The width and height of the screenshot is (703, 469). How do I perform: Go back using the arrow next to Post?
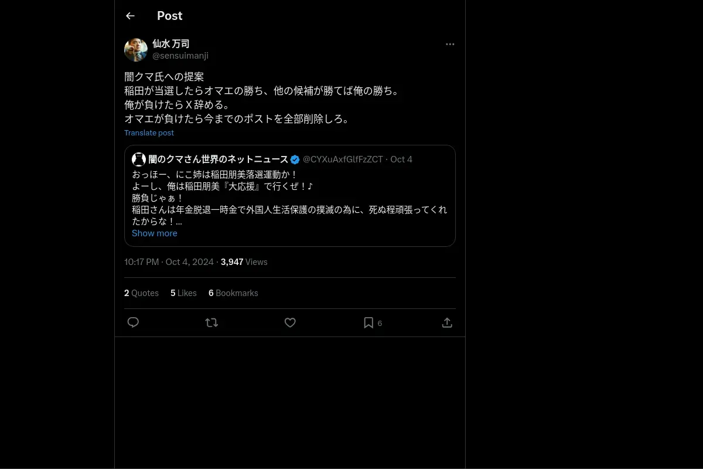[130, 16]
